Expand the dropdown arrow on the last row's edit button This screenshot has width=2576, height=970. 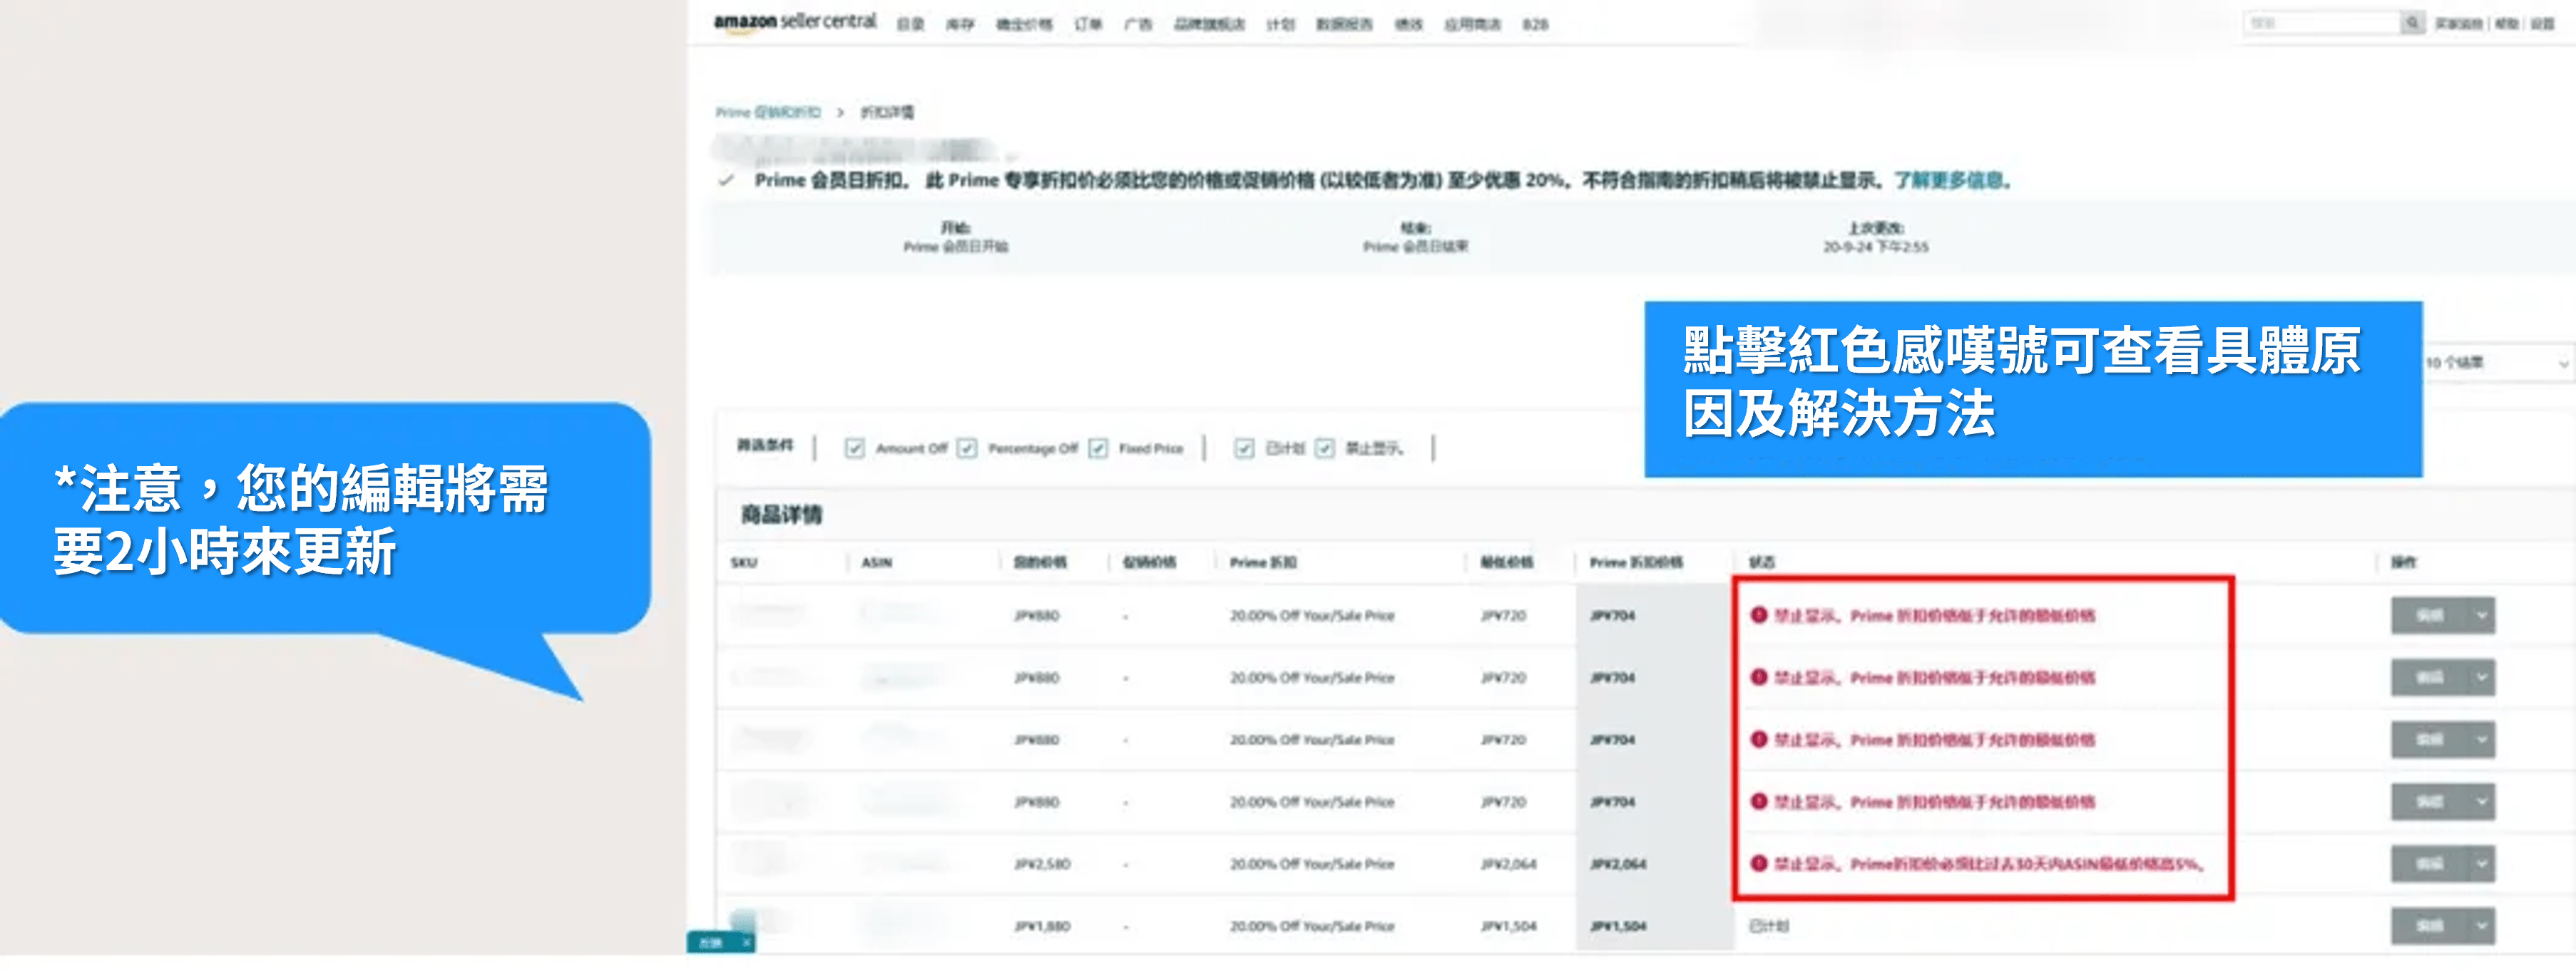pyautogui.click(x=2478, y=925)
